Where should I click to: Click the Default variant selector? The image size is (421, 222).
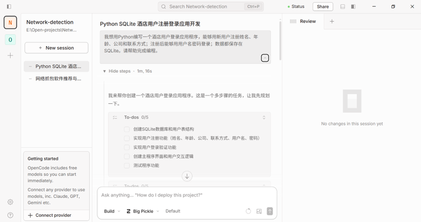click(173, 211)
